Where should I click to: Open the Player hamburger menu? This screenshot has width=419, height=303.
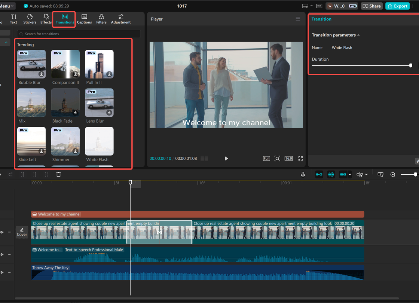tap(298, 19)
